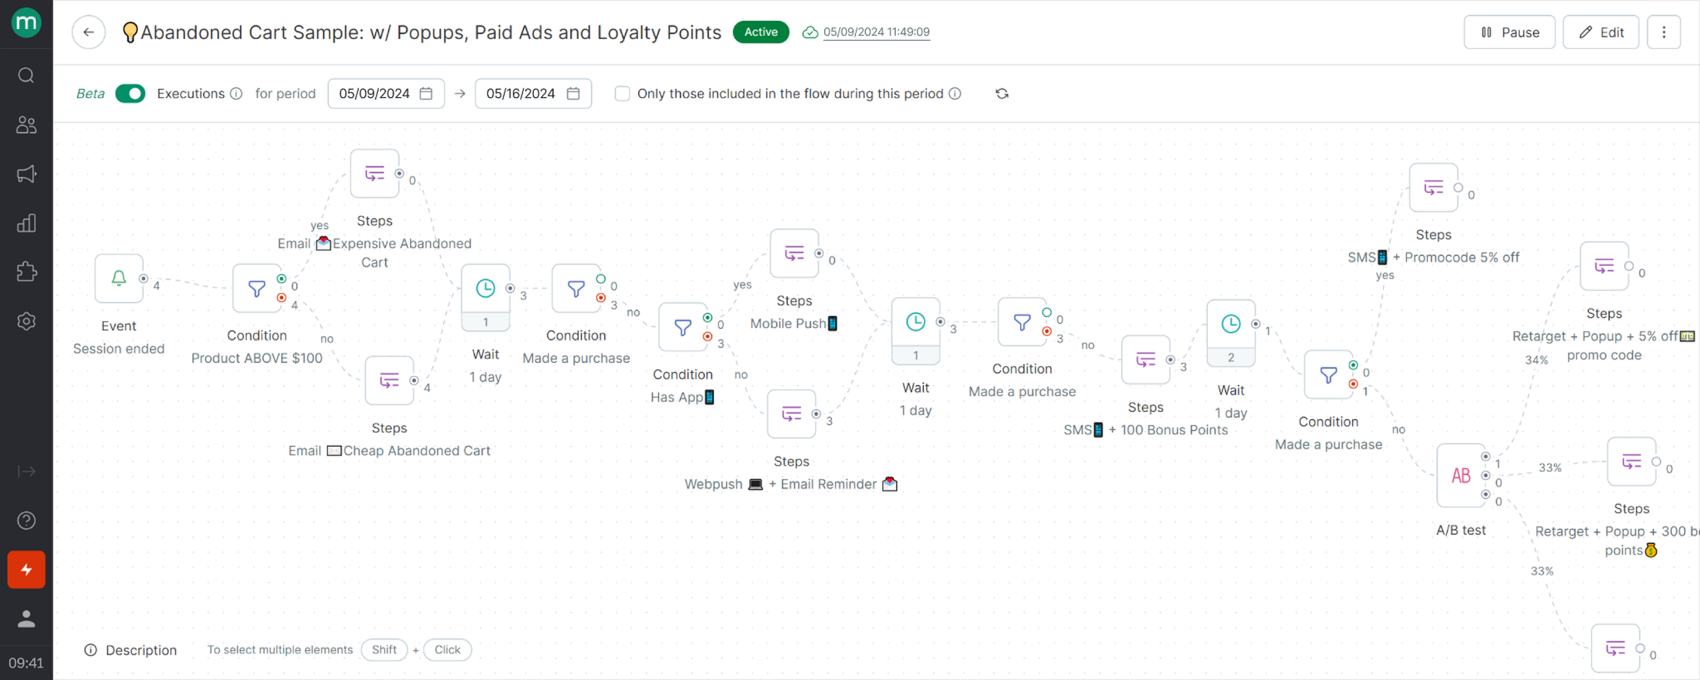View the analytics bar chart icon
1700x680 pixels.
26,223
